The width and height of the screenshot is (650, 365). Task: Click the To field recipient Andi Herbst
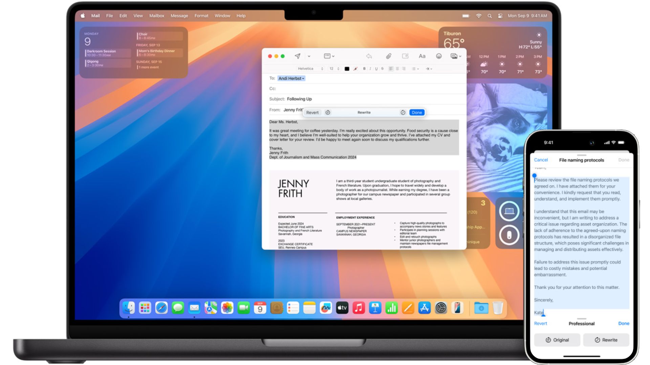(x=291, y=78)
